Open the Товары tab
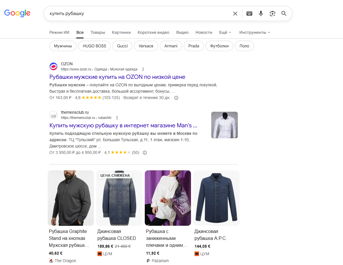The height and width of the screenshot is (265, 343). click(98, 32)
